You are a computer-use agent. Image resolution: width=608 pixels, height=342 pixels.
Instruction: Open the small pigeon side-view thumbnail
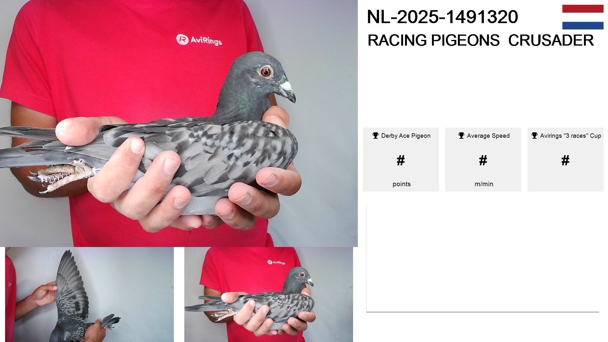(x=269, y=294)
